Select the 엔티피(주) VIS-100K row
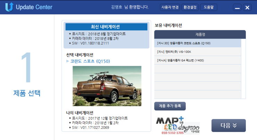257x140 pixels. pyautogui.click(x=198, y=52)
